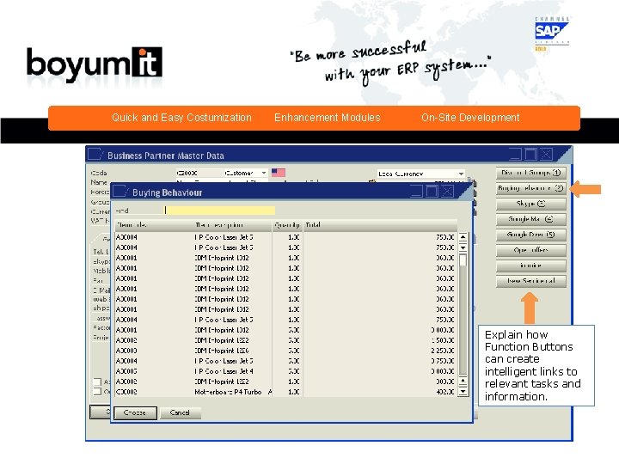The height and width of the screenshot is (464, 619).
Task: Select the A00003 item row
Action: point(285,351)
